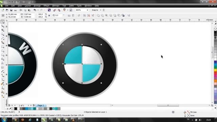Click the Save icon in the toolbar

point(11,10)
